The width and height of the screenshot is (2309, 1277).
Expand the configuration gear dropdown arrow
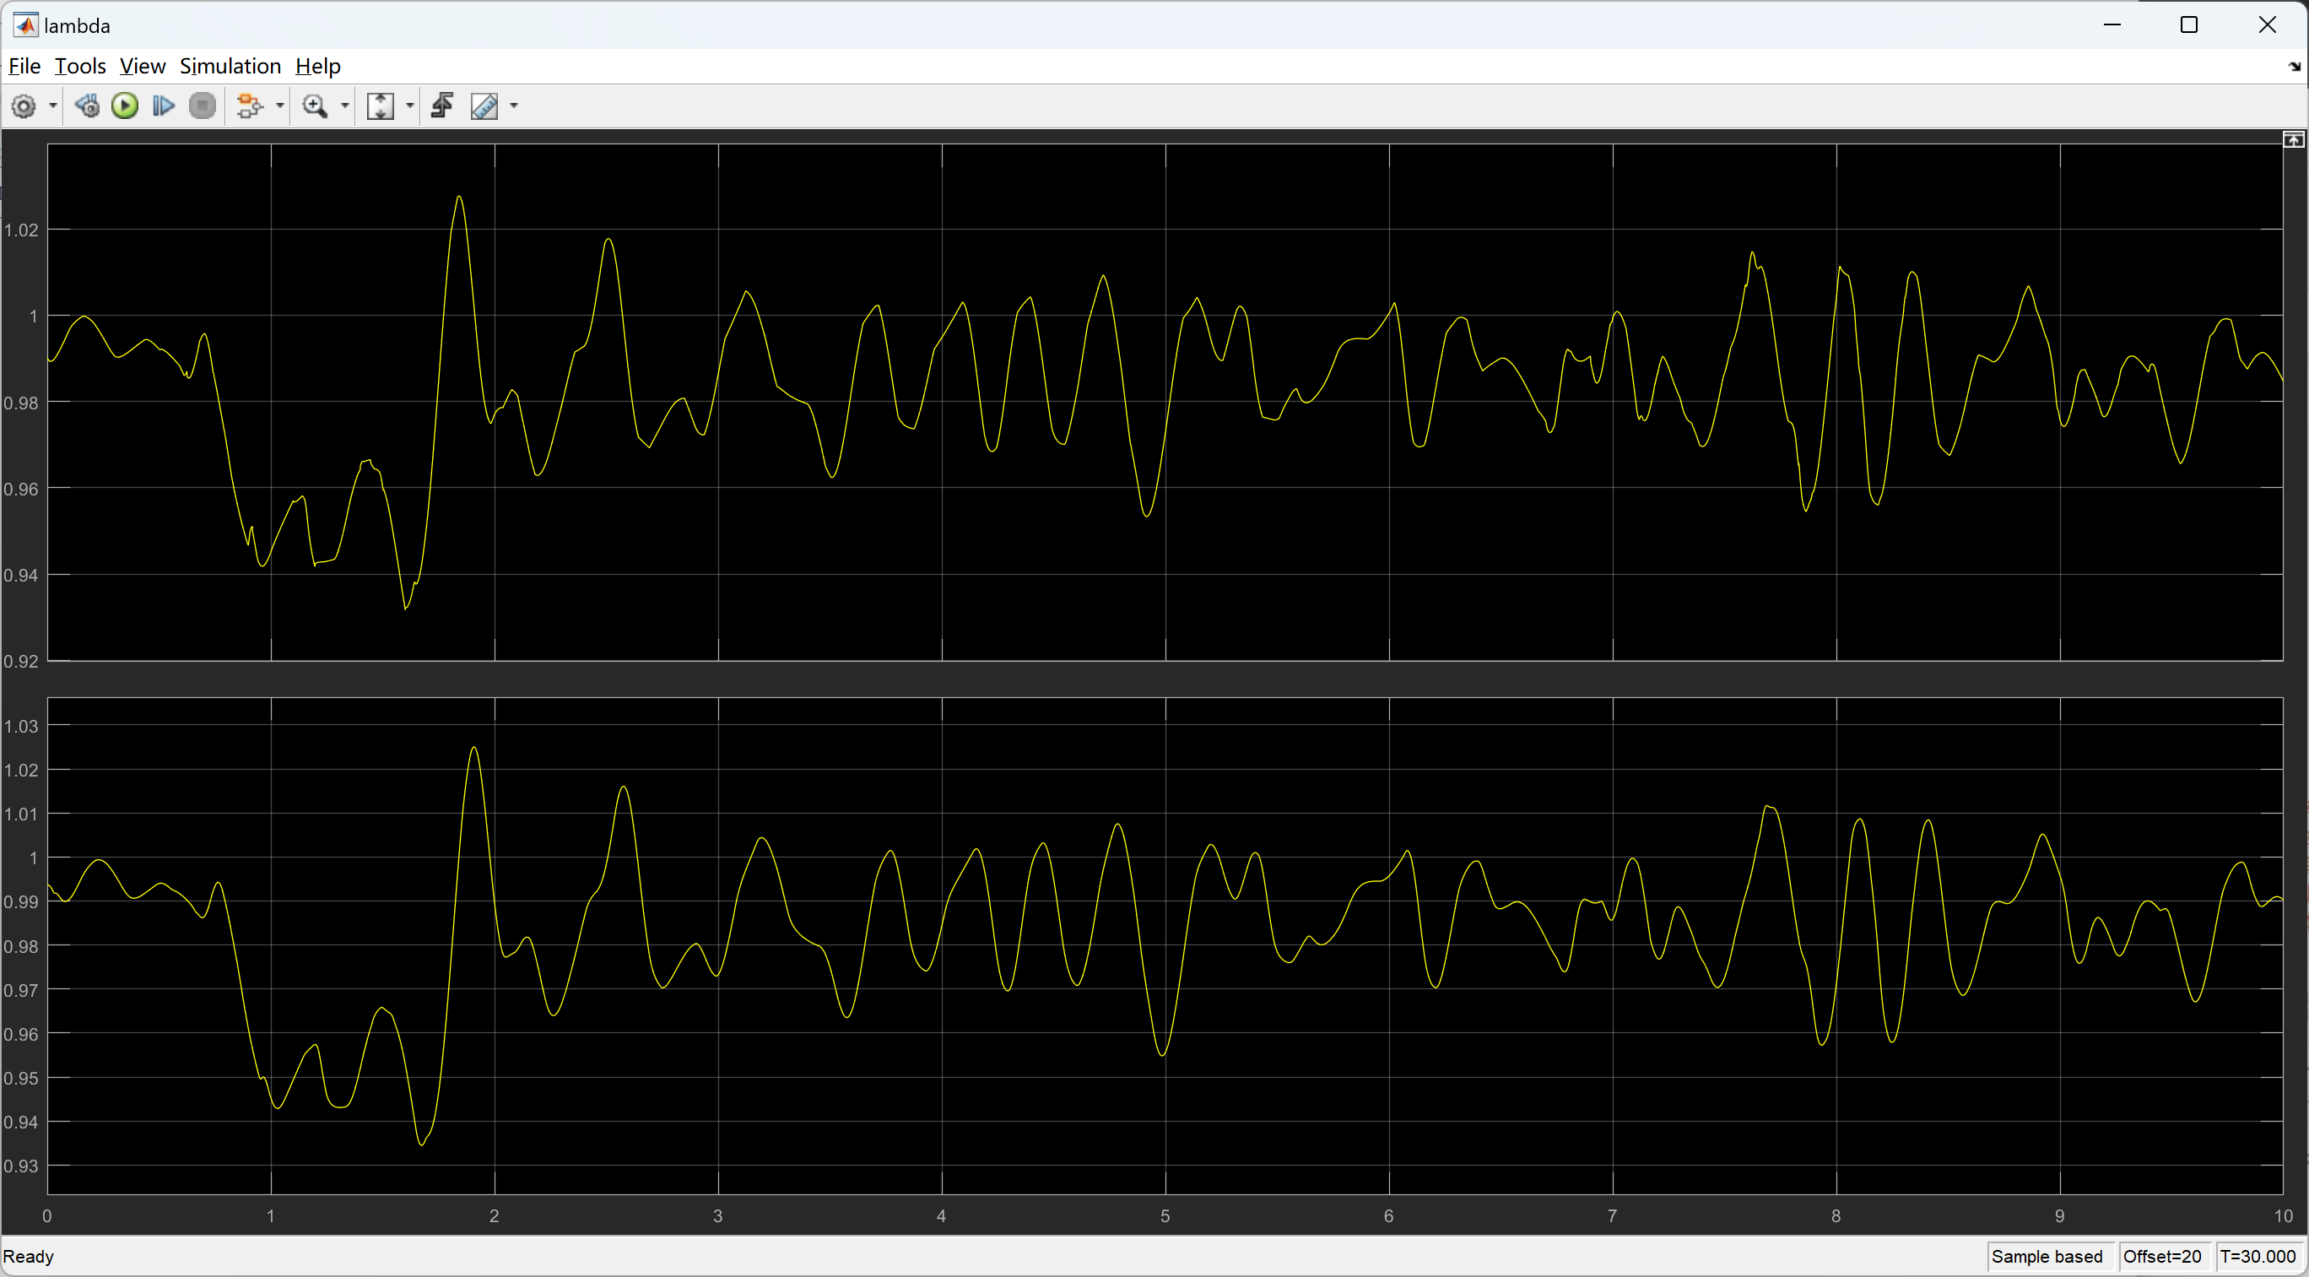53,106
